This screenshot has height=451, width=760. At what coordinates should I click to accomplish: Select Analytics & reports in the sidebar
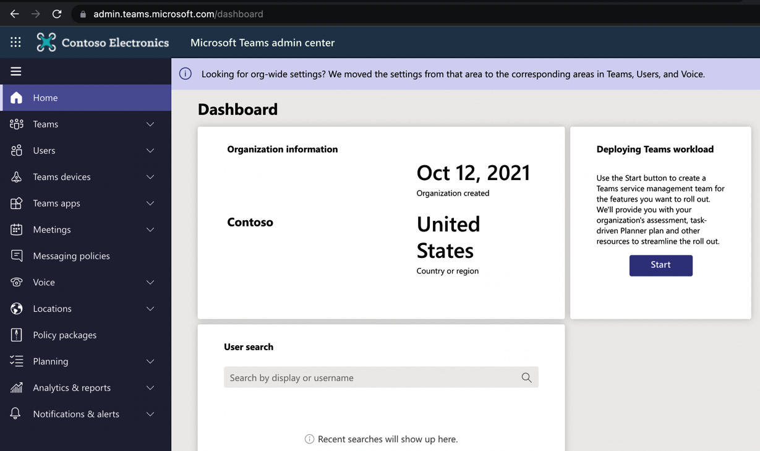(85, 388)
